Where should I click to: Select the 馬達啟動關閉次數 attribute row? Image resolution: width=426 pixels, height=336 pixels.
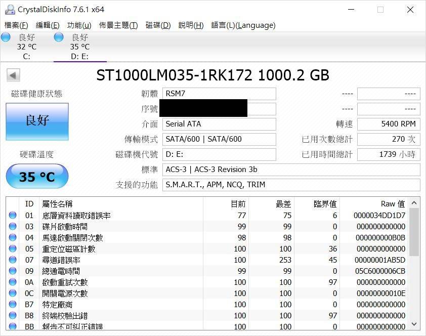[x=207, y=238]
